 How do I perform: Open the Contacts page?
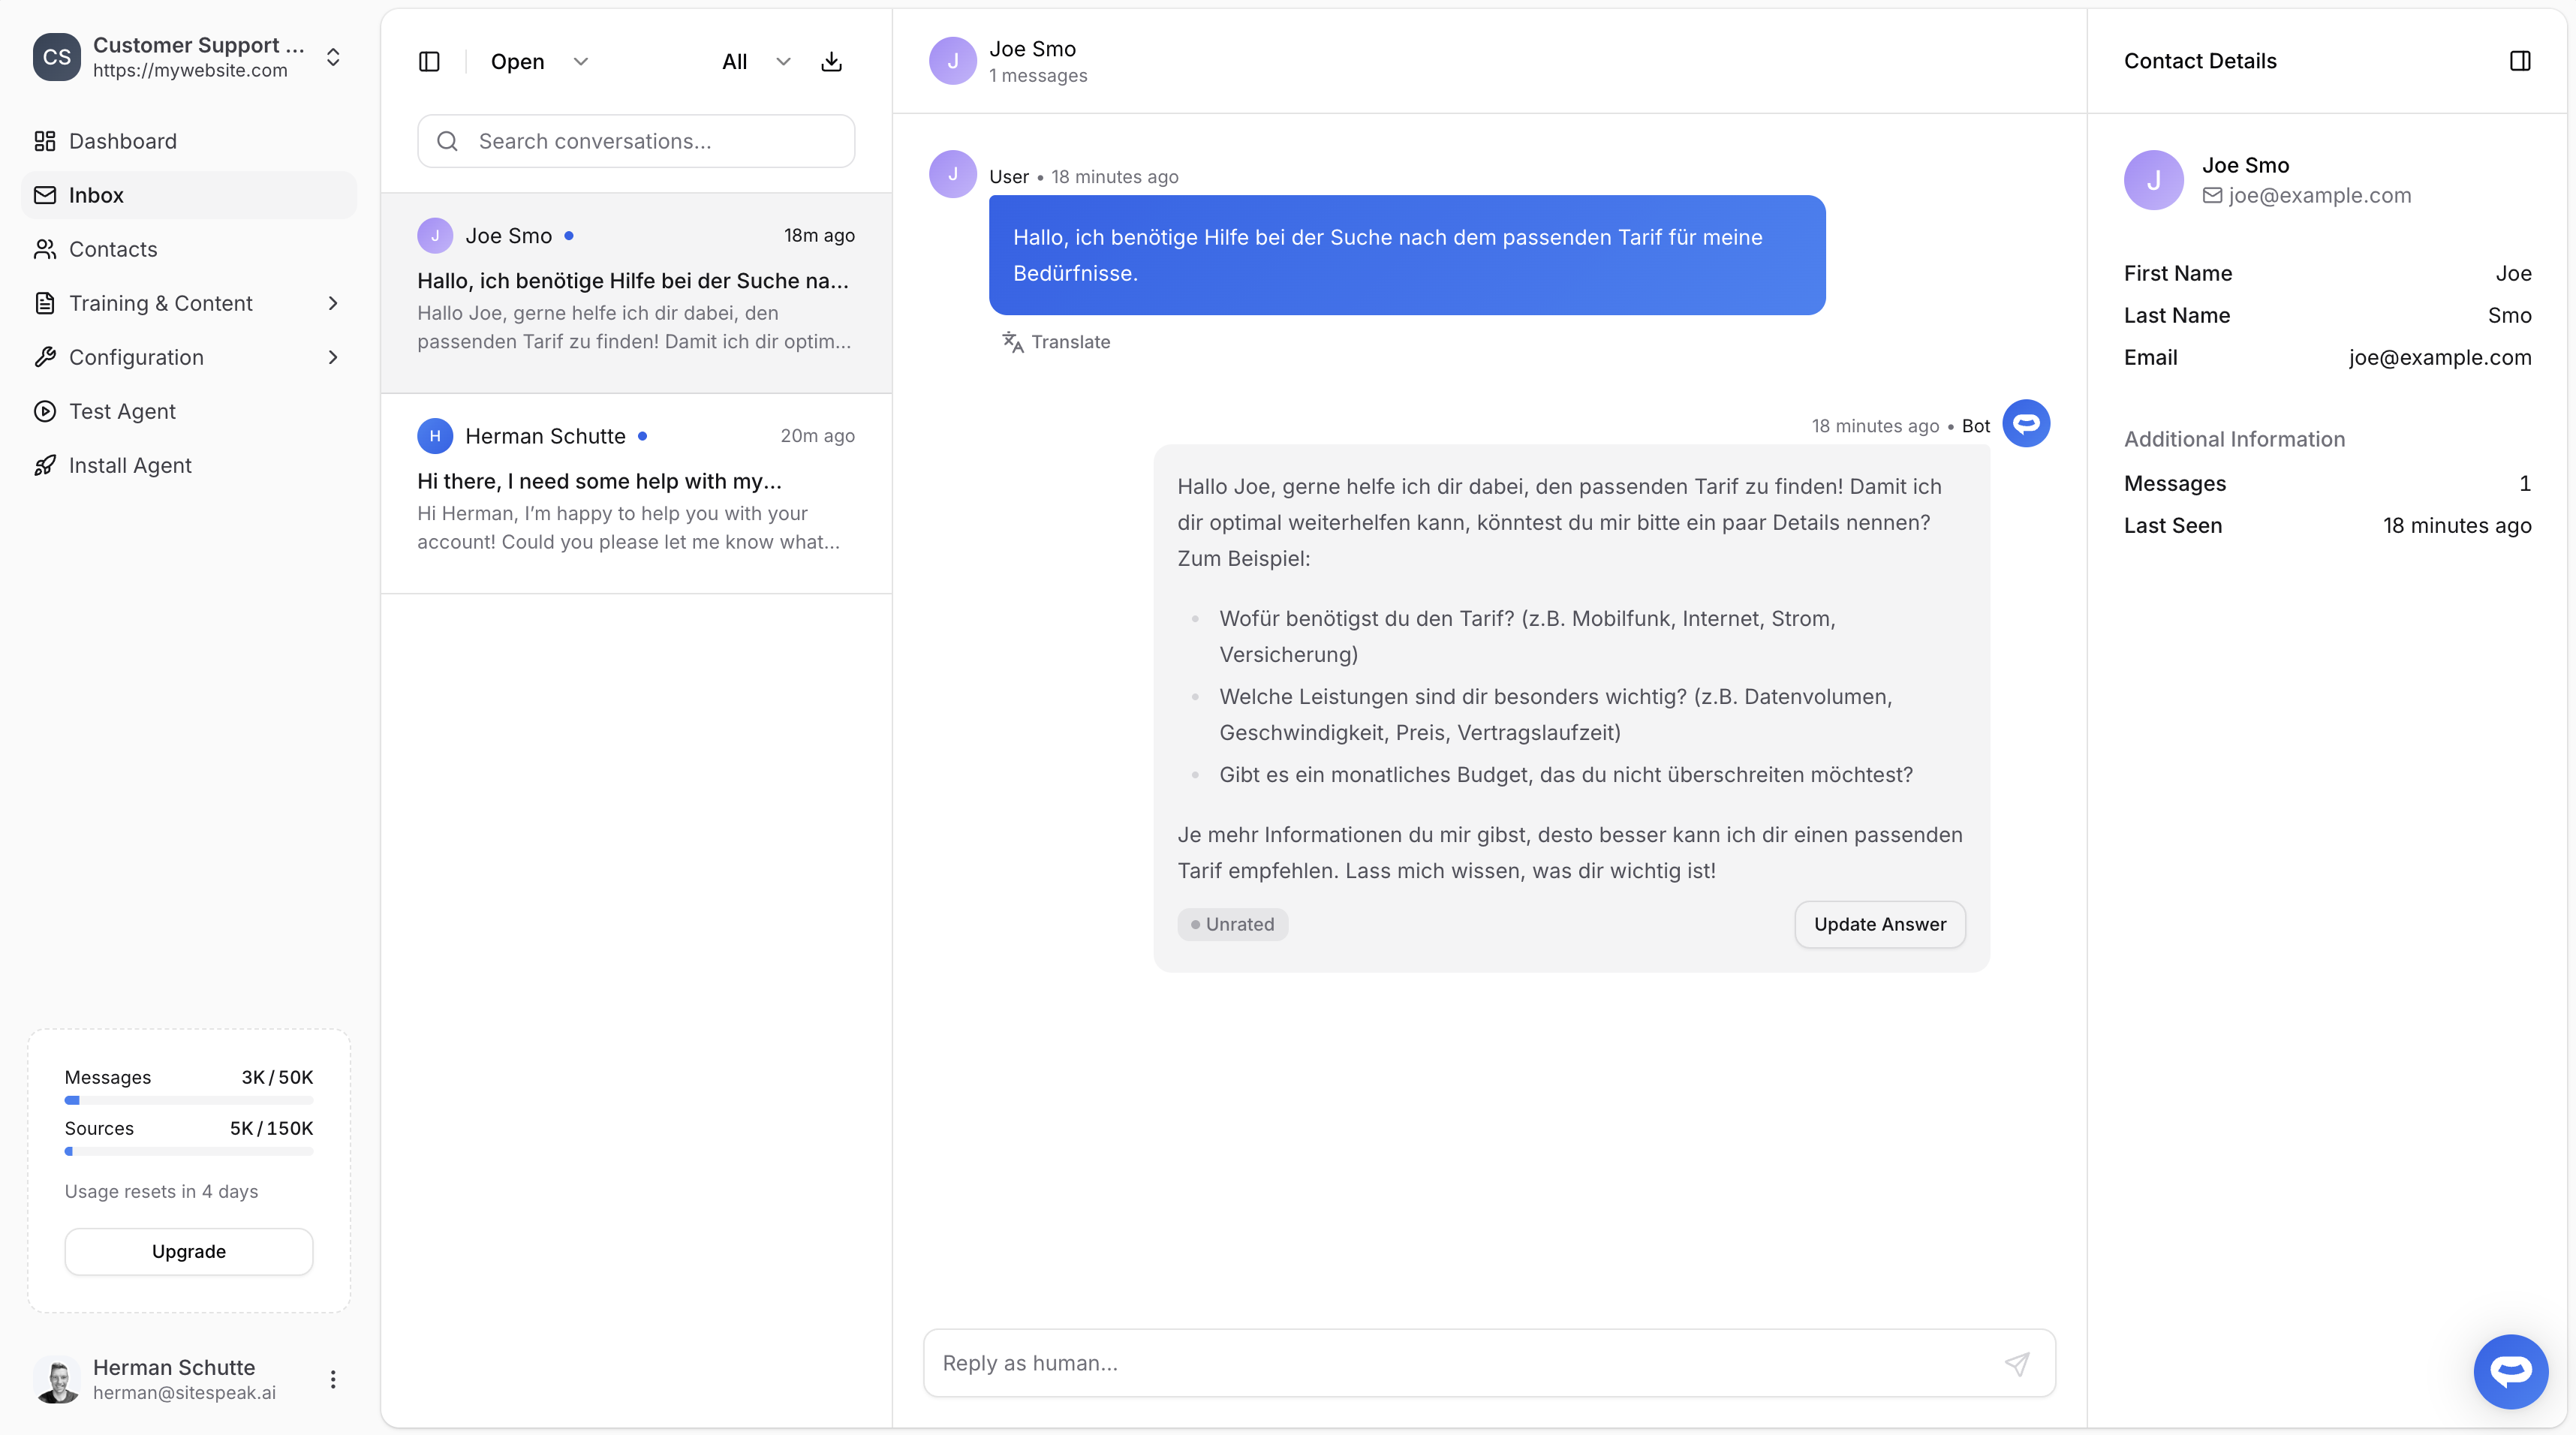coord(113,249)
